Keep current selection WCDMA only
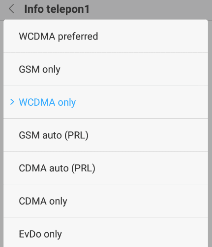The image size is (212, 247). tap(106, 102)
